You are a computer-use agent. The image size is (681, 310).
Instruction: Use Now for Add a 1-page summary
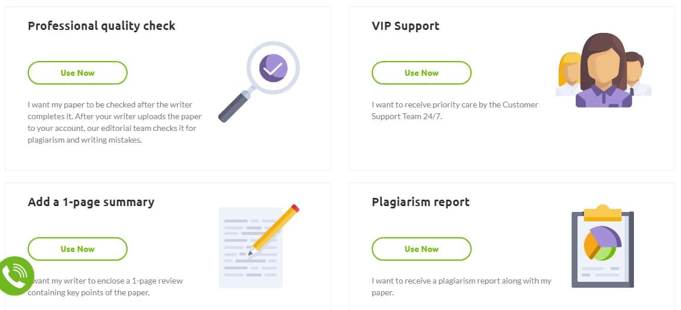point(78,249)
